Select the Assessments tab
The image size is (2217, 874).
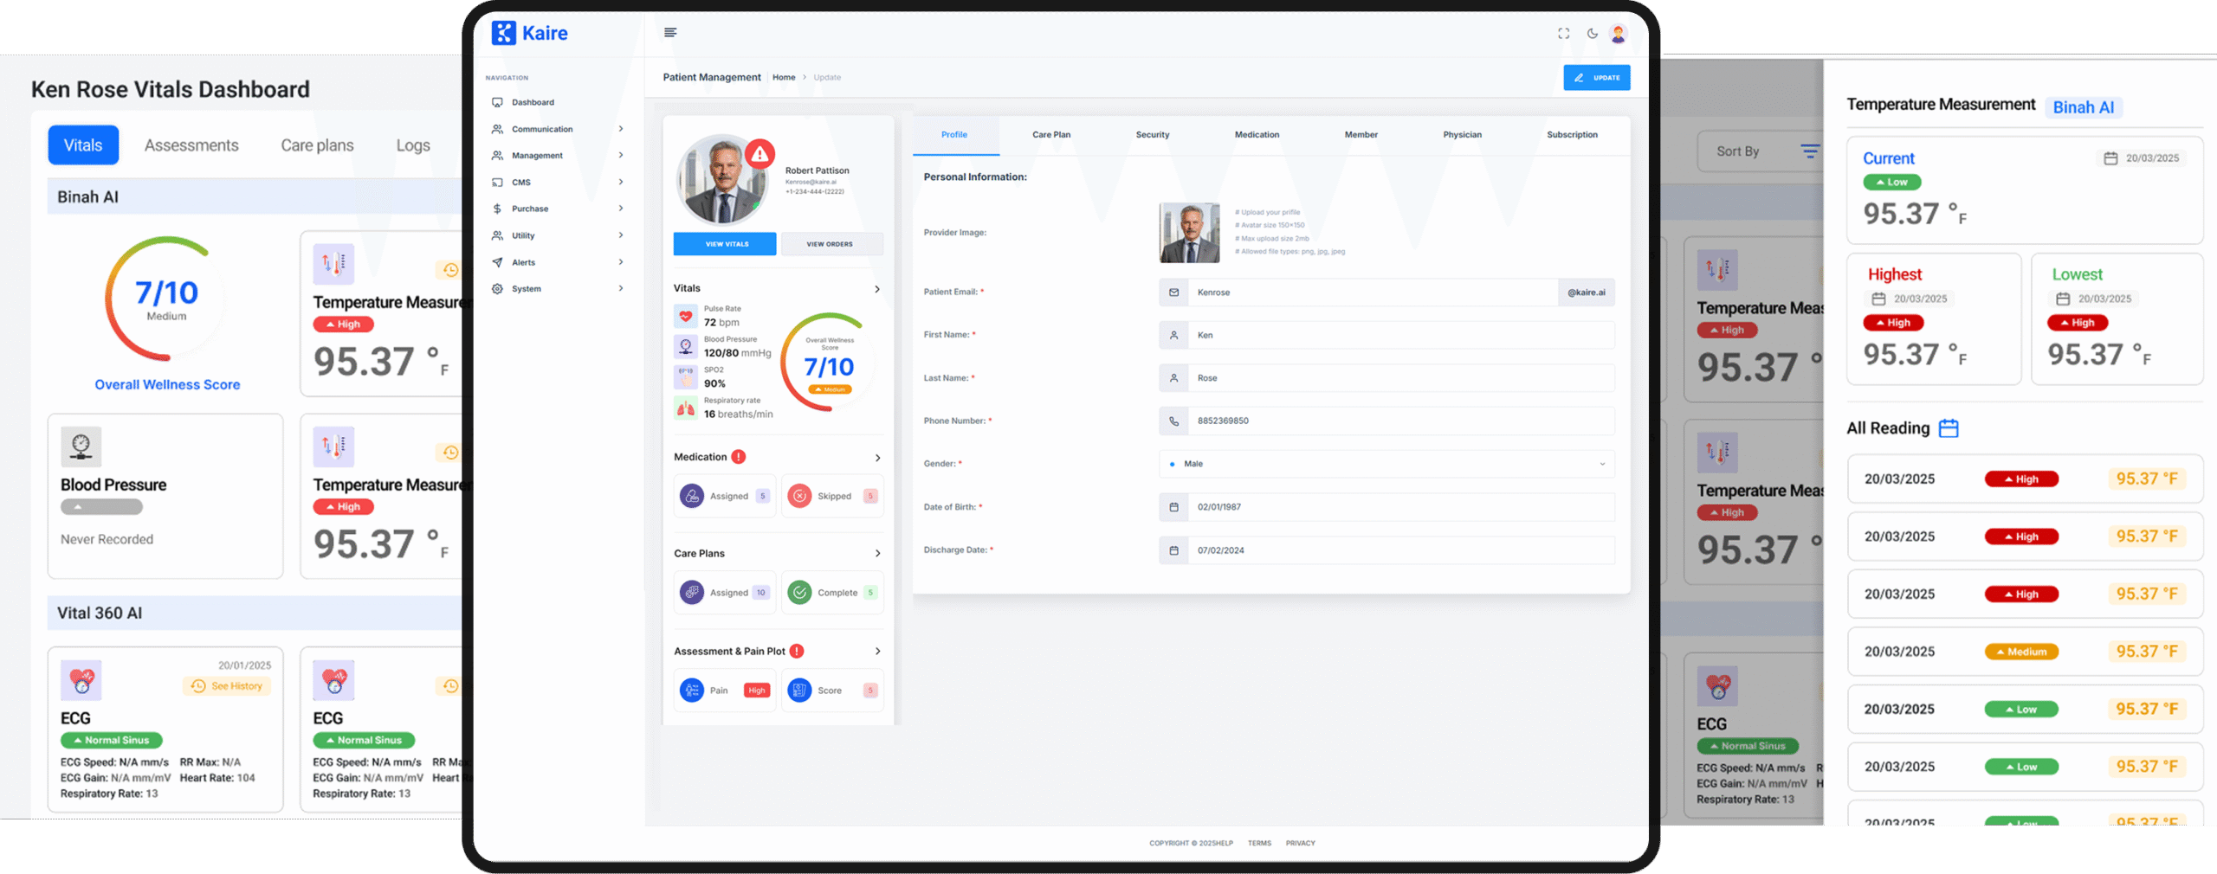click(191, 145)
